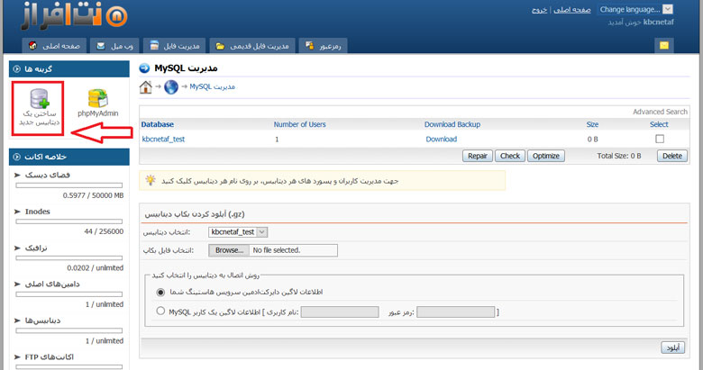Expand the فضای دیسک arrow

click(x=17, y=176)
